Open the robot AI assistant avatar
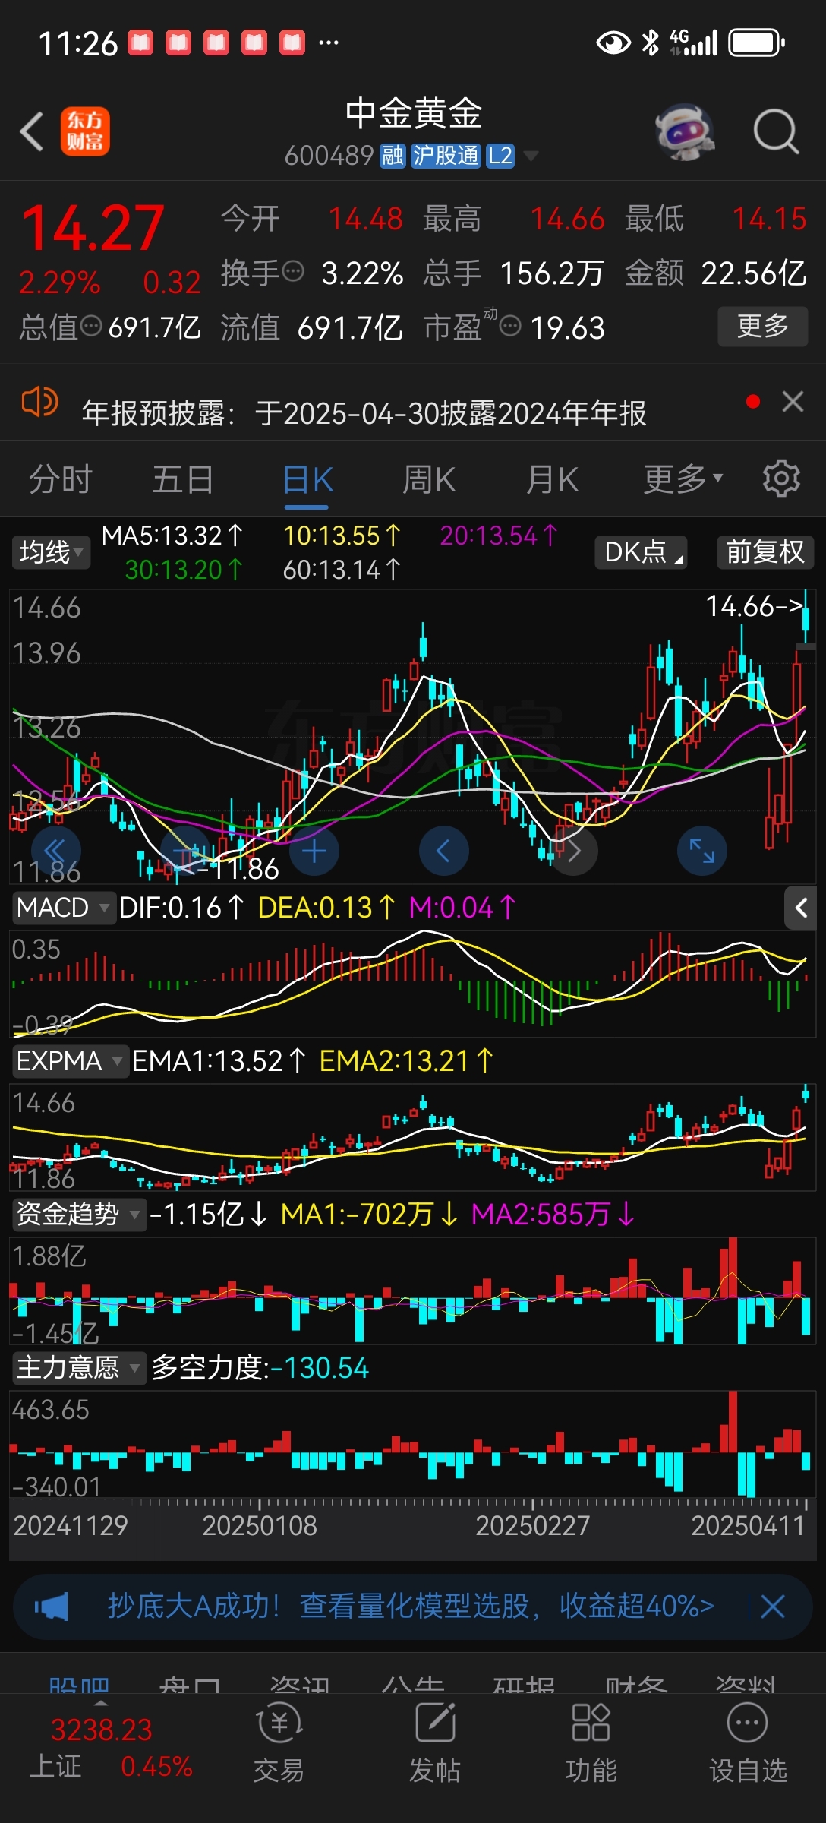This screenshot has width=826, height=1823. (x=685, y=131)
